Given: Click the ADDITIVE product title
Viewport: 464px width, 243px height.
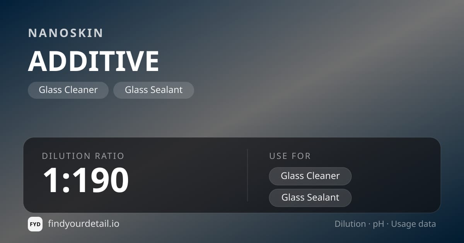Looking at the screenshot, I should (x=94, y=61).
